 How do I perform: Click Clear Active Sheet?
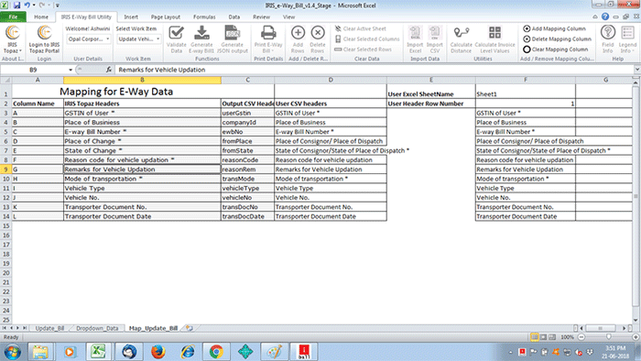pos(360,28)
